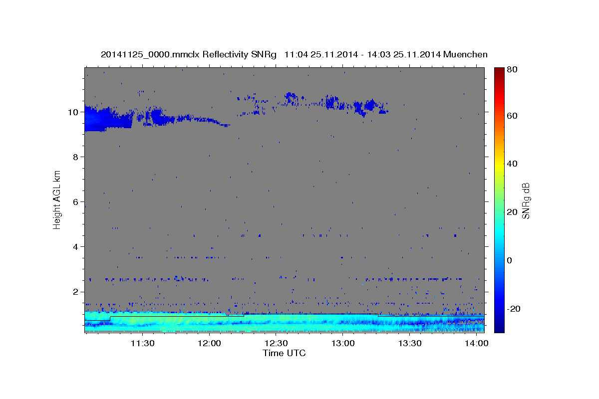Click the colorbar value label '80'

tap(512, 70)
